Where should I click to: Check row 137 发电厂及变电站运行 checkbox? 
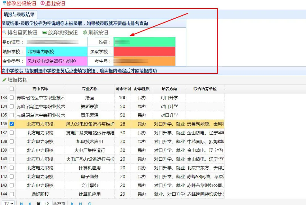12,133
